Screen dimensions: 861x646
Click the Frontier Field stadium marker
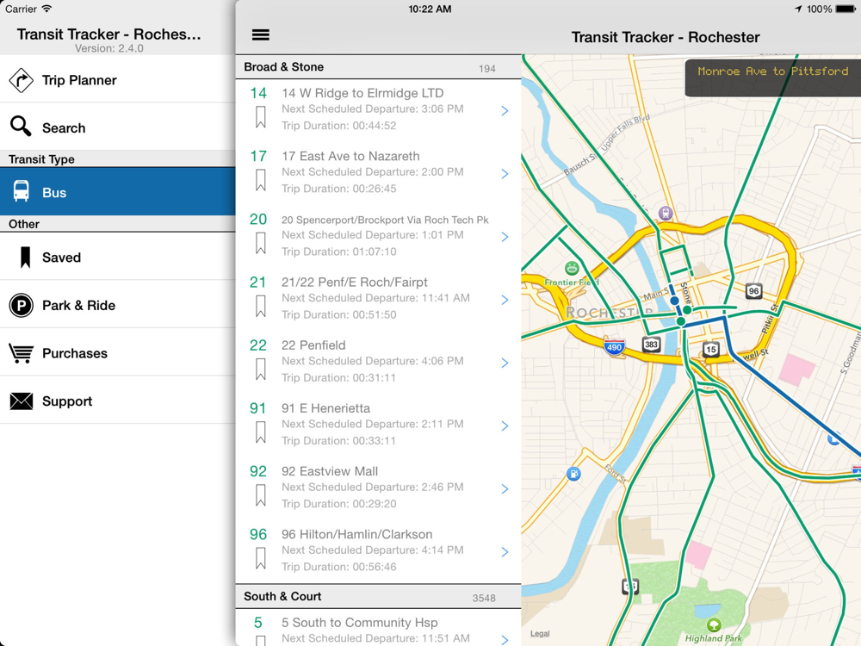(572, 269)
